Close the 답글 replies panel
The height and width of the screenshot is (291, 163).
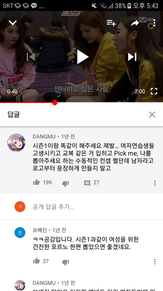152,115
